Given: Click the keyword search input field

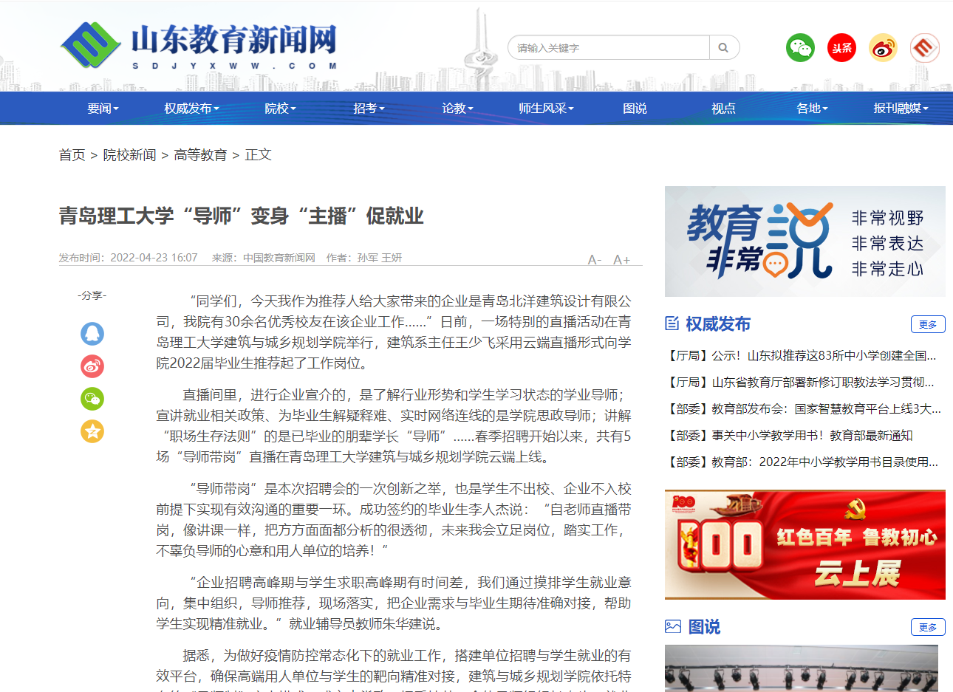Looking at the screenshot, I should (609, 48).
